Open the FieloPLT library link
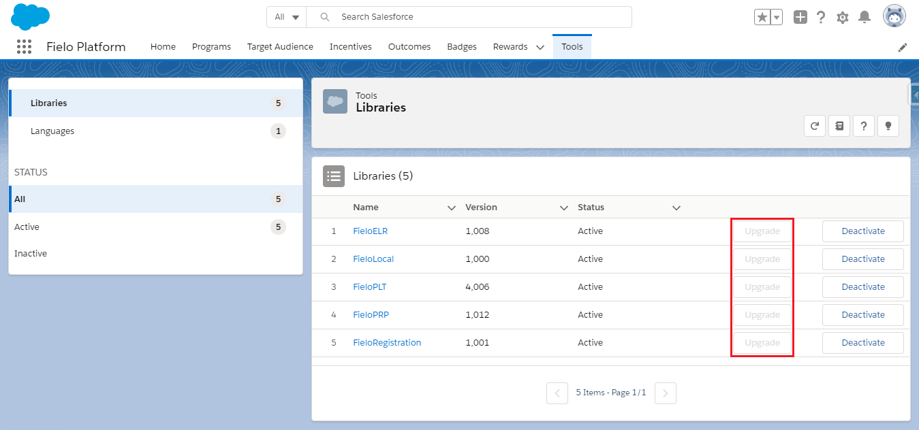 click(x=369, y=287)
